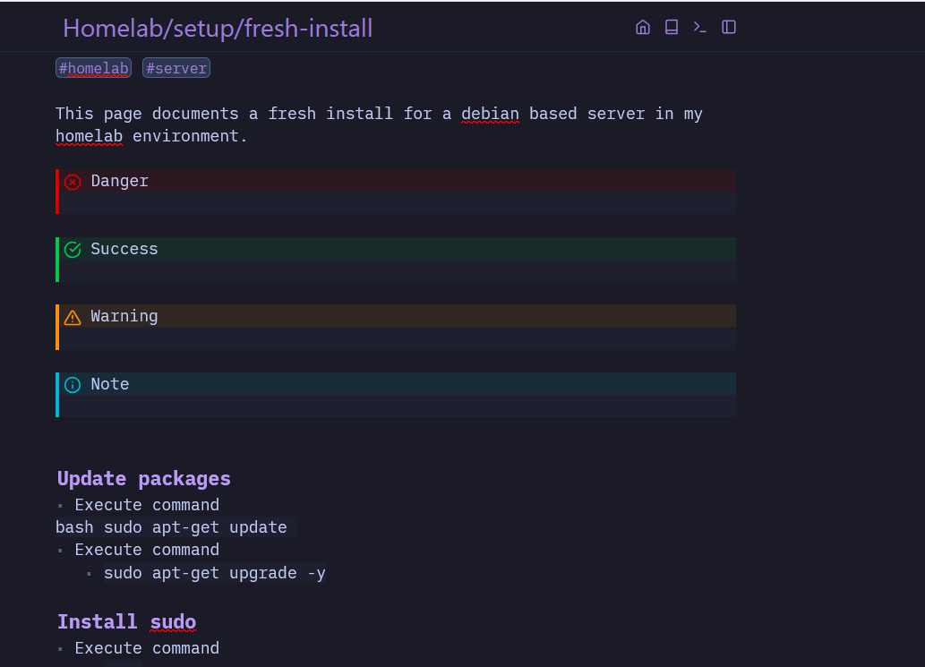Click the red Danger admonition icon

[x=73, y=182]
